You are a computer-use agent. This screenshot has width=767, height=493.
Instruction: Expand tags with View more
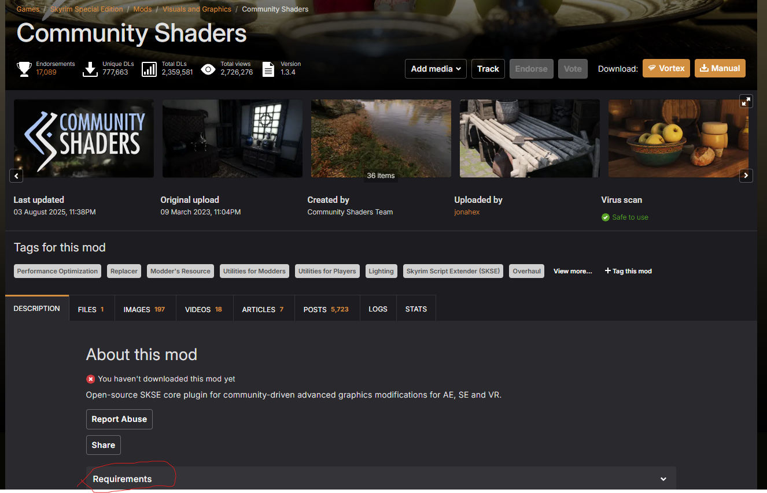point(573,271)
